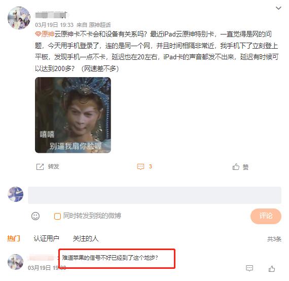Screen dimensions: 289x281
Task: Open the 原神超话 source link
Action: (x=100, y=25)
